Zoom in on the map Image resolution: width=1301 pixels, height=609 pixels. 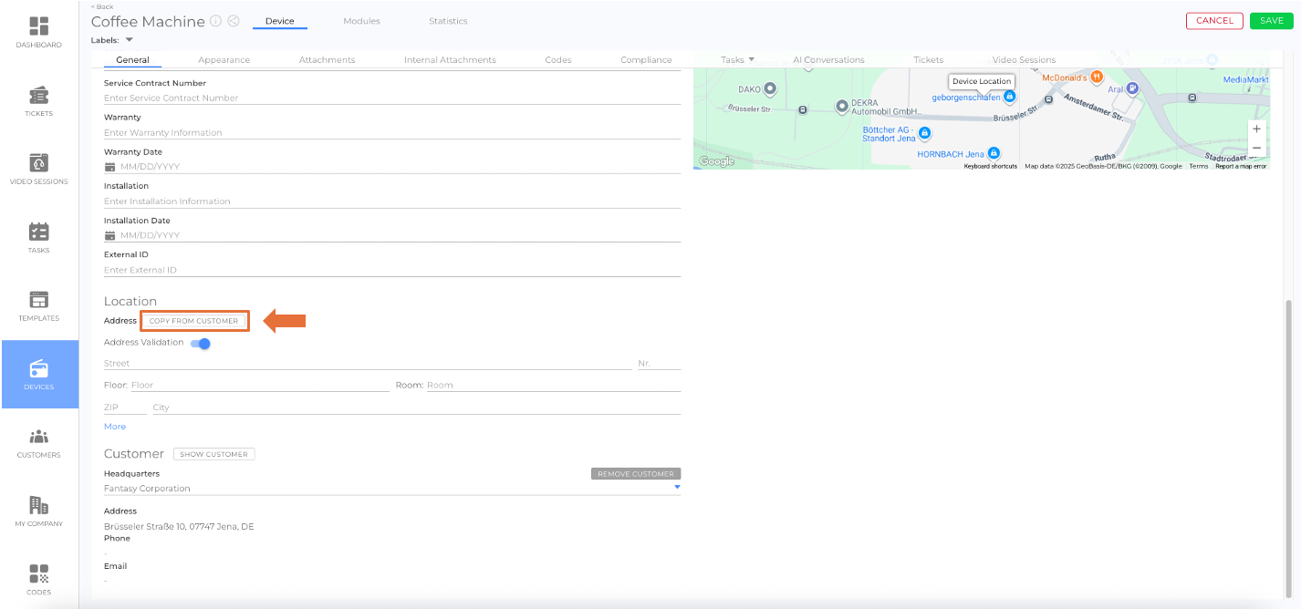pyautogui.click(x=1256, y=129)
